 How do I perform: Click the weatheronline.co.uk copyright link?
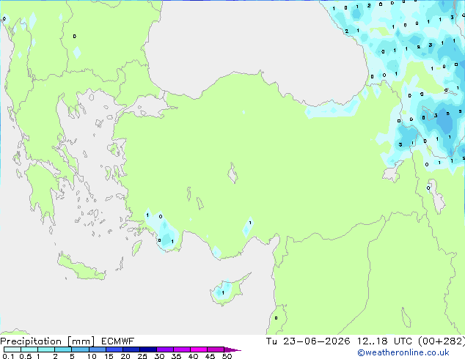403,352
